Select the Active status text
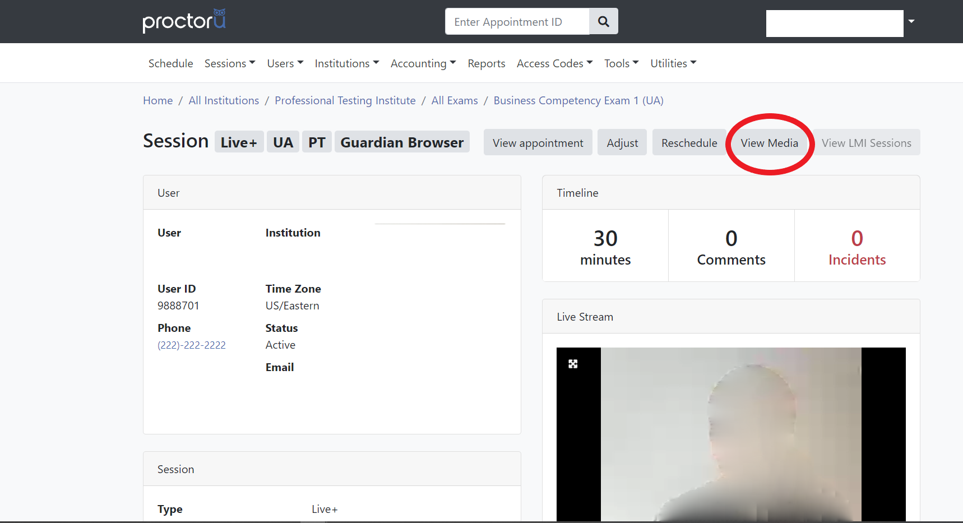 (x=280, y=345)
